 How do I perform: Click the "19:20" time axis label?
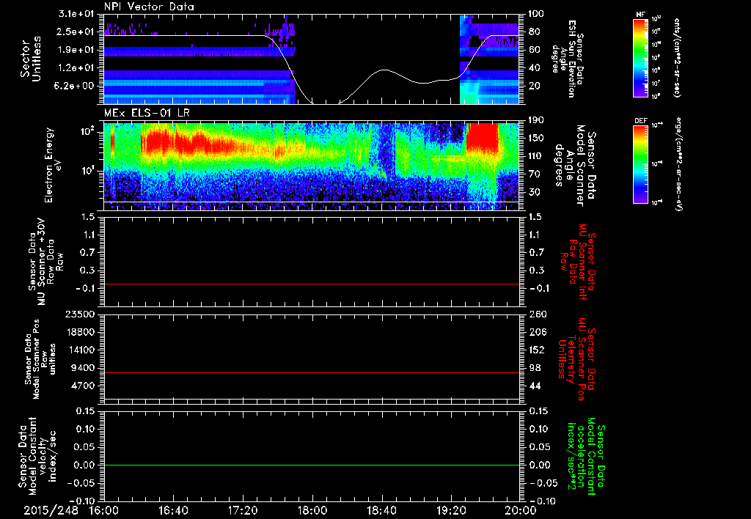pyautogui.click(x=451, y=510)
